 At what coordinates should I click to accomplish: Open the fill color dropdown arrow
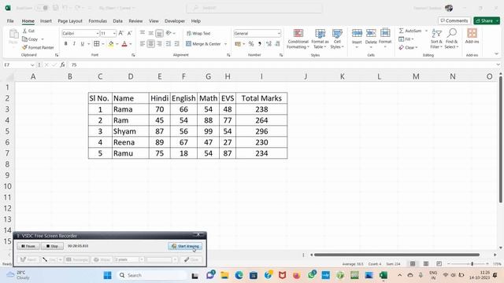[117, 44]
